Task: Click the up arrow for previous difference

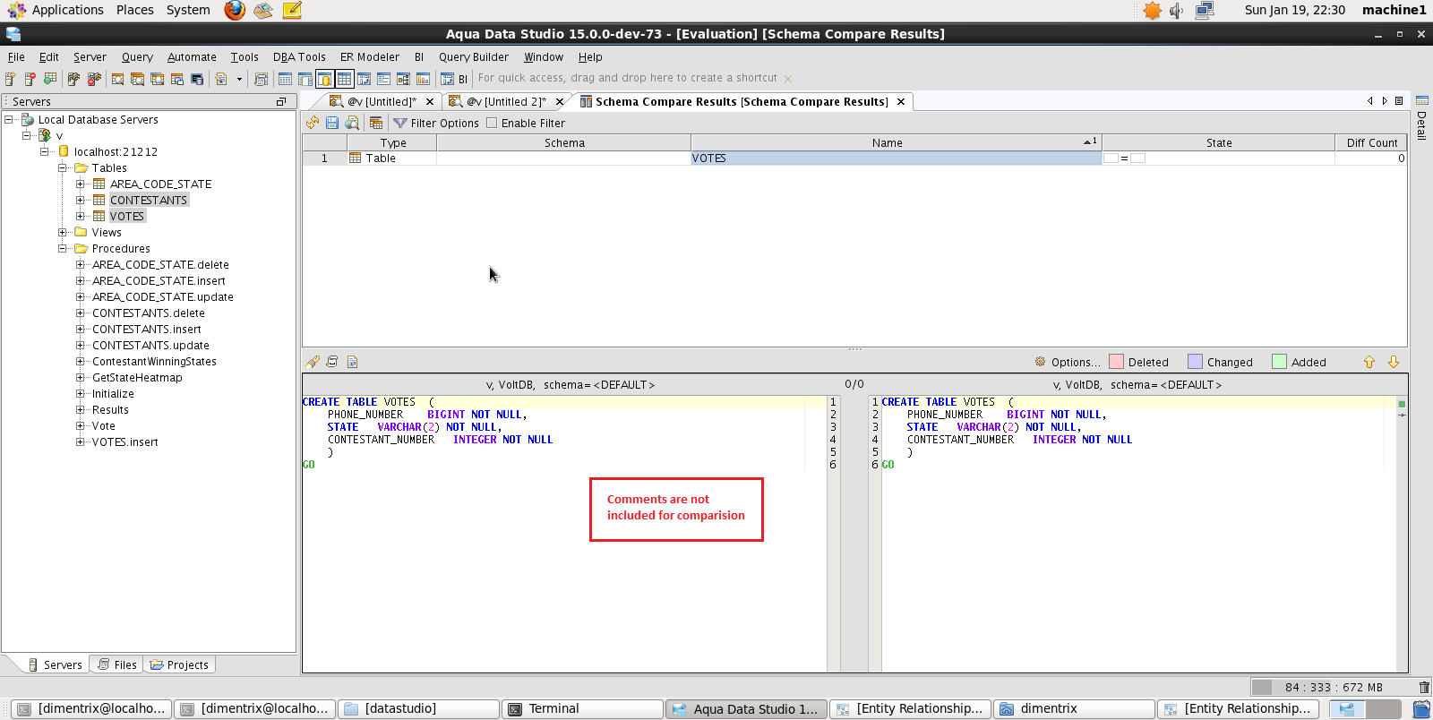Action: pyautogui.click(x=1369, y=362)
